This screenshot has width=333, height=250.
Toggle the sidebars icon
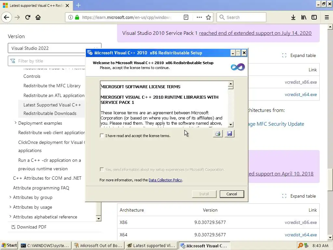pyautogui.click(x=314, y=18)
